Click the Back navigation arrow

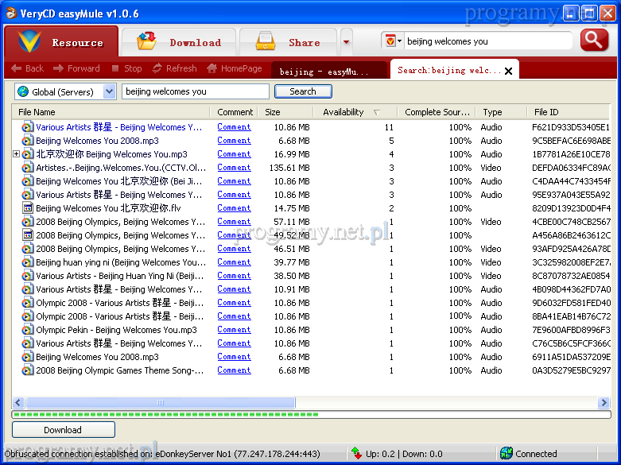pyautogui.click(x=16, y=69)
